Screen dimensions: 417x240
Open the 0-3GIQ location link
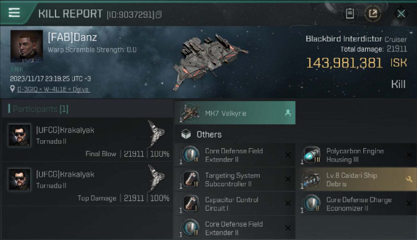point(54,89)
